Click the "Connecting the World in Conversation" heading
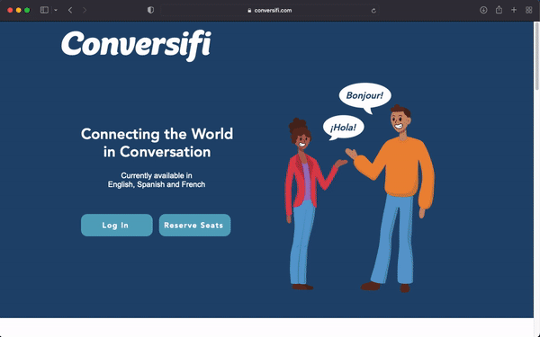540x337 pixels. 157,143
